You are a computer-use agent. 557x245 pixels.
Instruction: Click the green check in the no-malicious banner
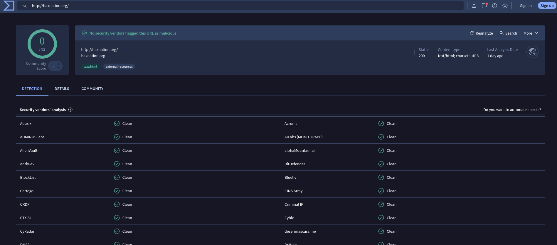[x=84, y=33]
